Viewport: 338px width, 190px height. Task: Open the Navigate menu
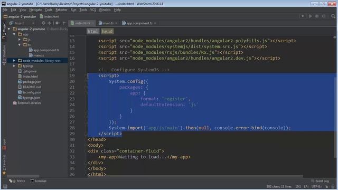35,10
